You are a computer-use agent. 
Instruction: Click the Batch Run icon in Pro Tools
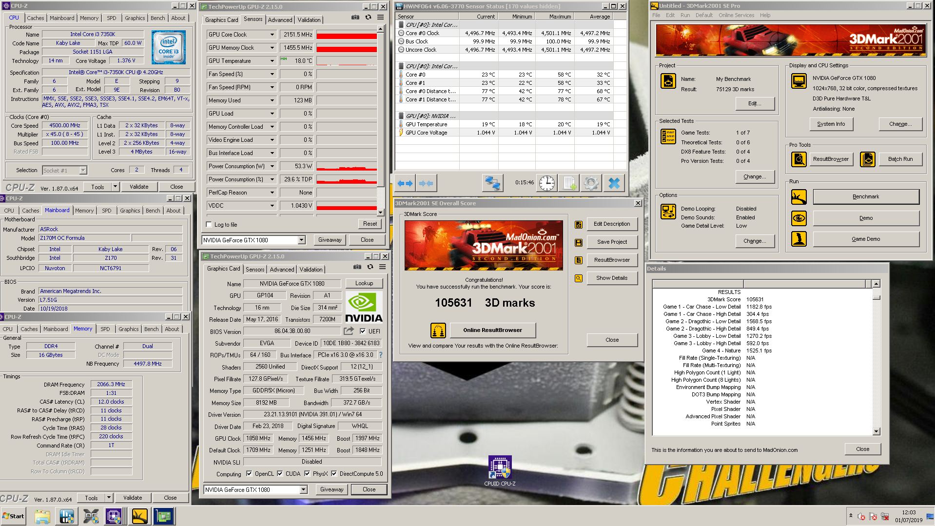point(868,159)
